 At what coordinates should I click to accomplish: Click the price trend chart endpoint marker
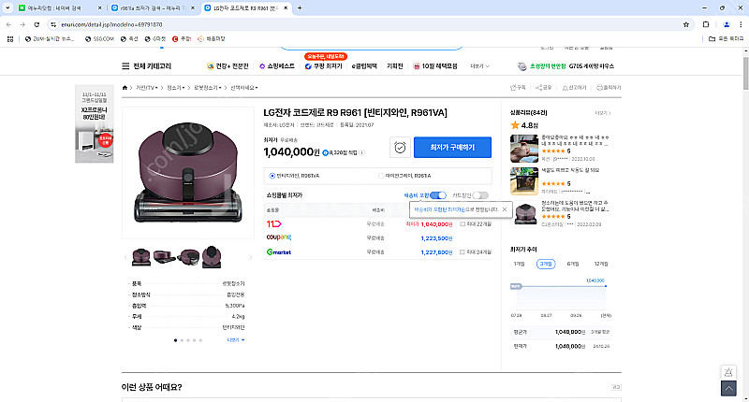(606, 286)
